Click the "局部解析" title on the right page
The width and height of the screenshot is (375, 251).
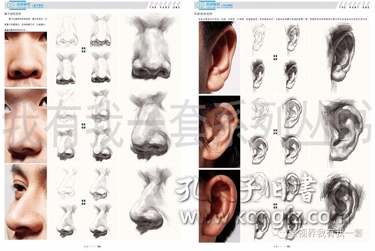click(213, 4)
